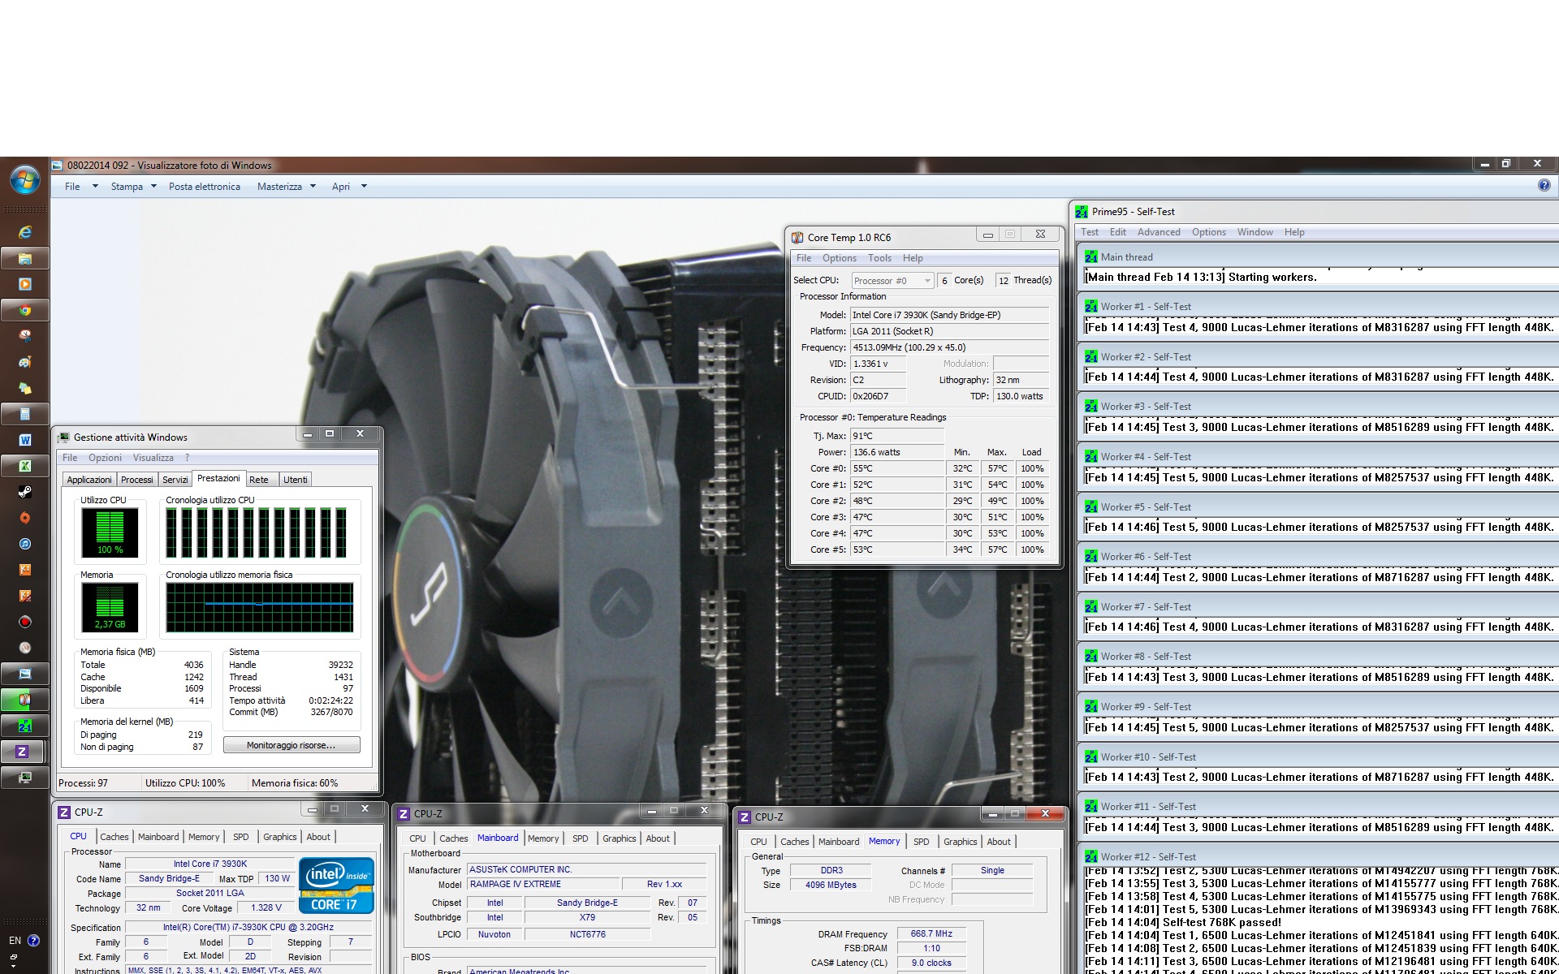
Task: Open the Options menu in Core Temp
Action: click(x=840, y=258)
